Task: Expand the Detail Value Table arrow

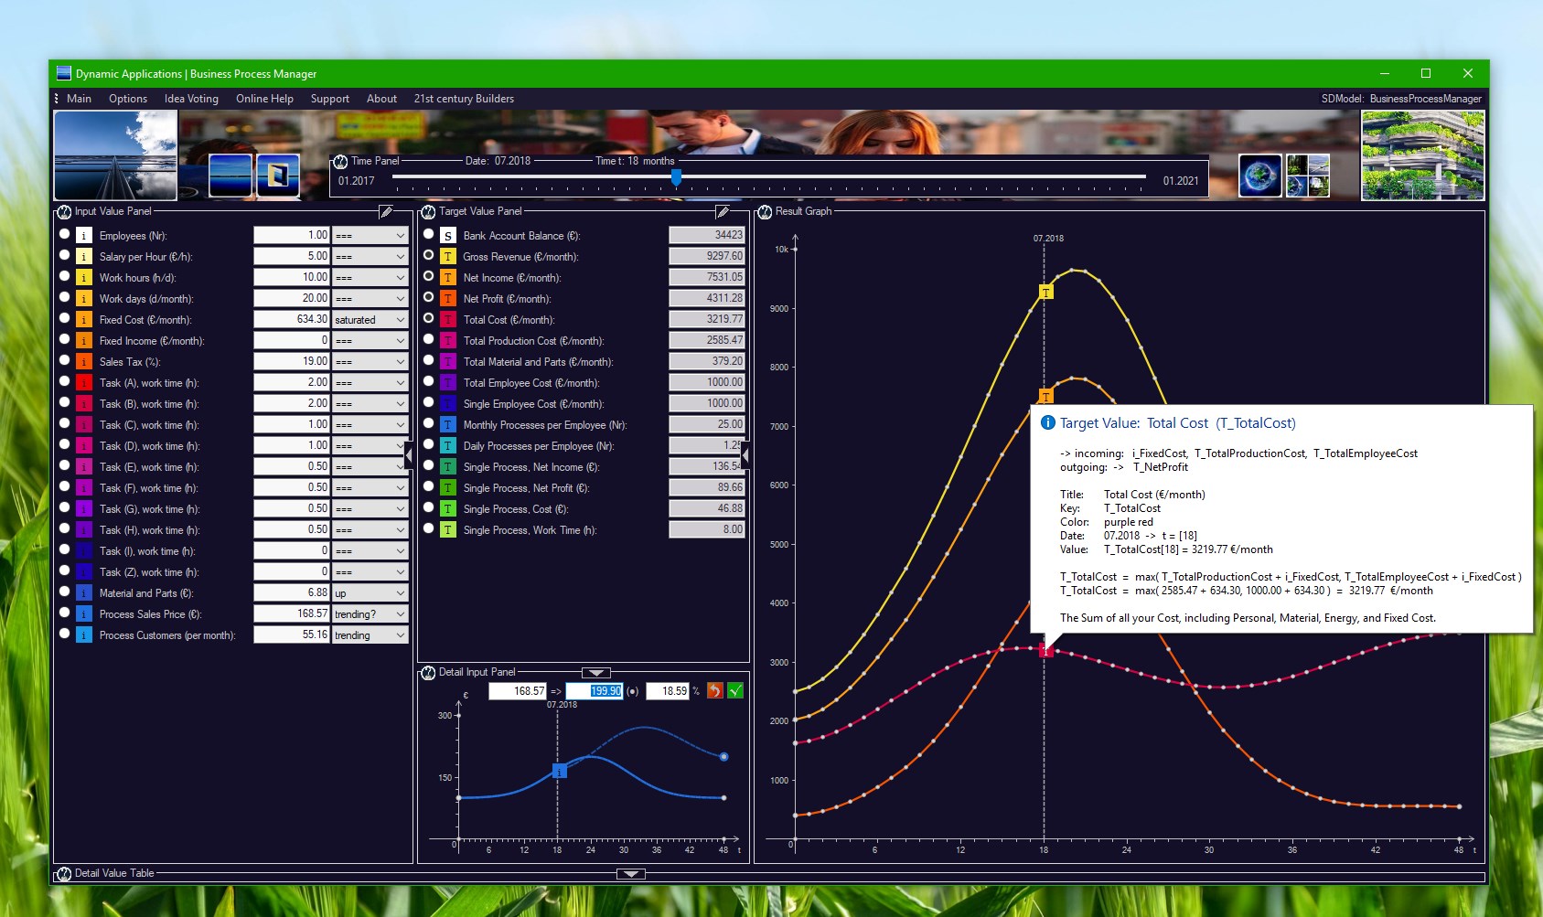Action: 631,874
